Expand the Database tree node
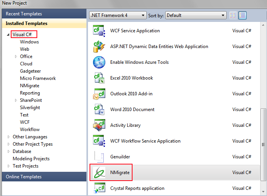This screenshot has width=267, height=196. point(8,151)
